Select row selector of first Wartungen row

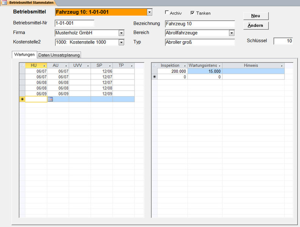coord(22,71)
